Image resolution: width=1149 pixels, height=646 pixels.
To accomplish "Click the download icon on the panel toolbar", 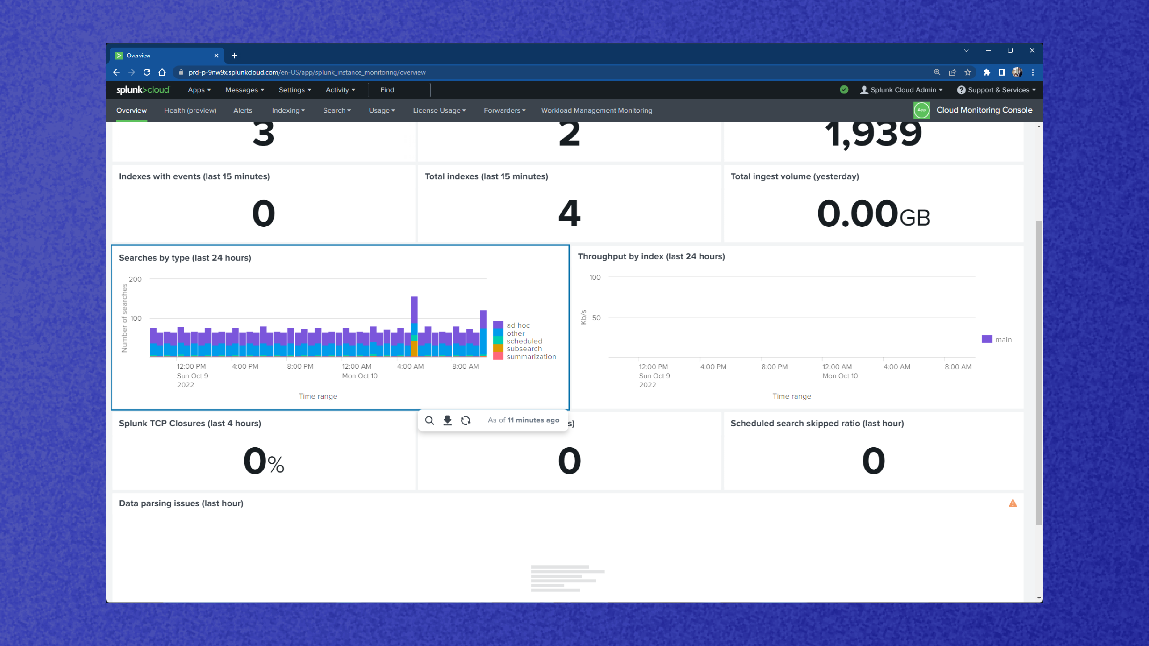I will tap(447, 420).
